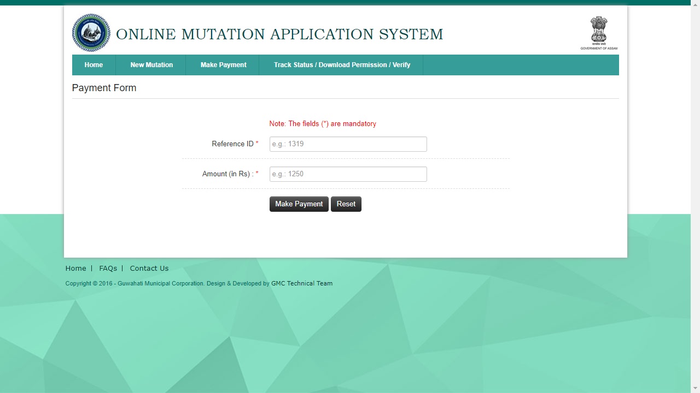
Task: Open the FAQs footer link
Action: [108, 268]
